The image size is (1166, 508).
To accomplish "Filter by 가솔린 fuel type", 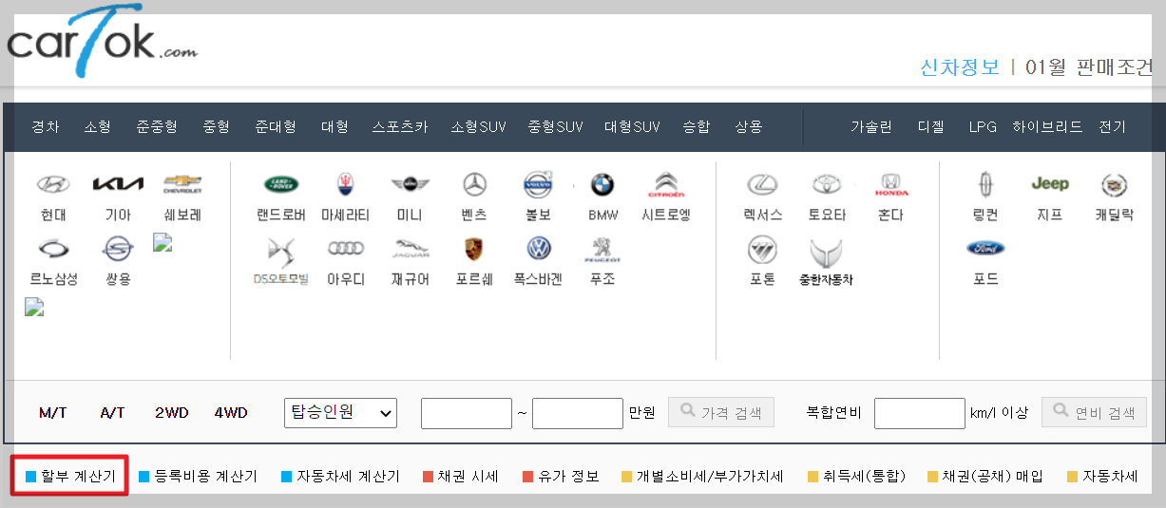I will [871, 126].
